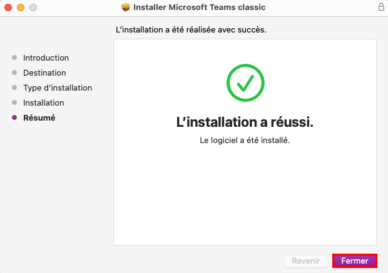388x273 pixels.
Task: Select the Destination step in sidebar
Action: [x=44, y=73]
